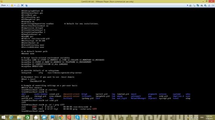Click the printer device icon
This screenshot has width=215, height=120.
click(202, 5)
